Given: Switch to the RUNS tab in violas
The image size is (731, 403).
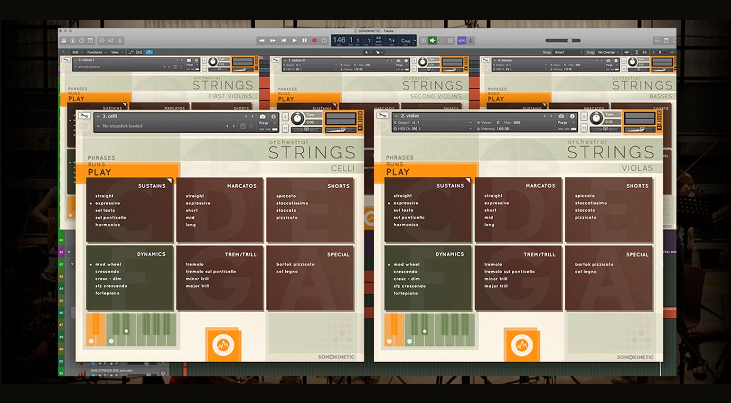Looking at the screenshot, I should [x=395, y=164].
